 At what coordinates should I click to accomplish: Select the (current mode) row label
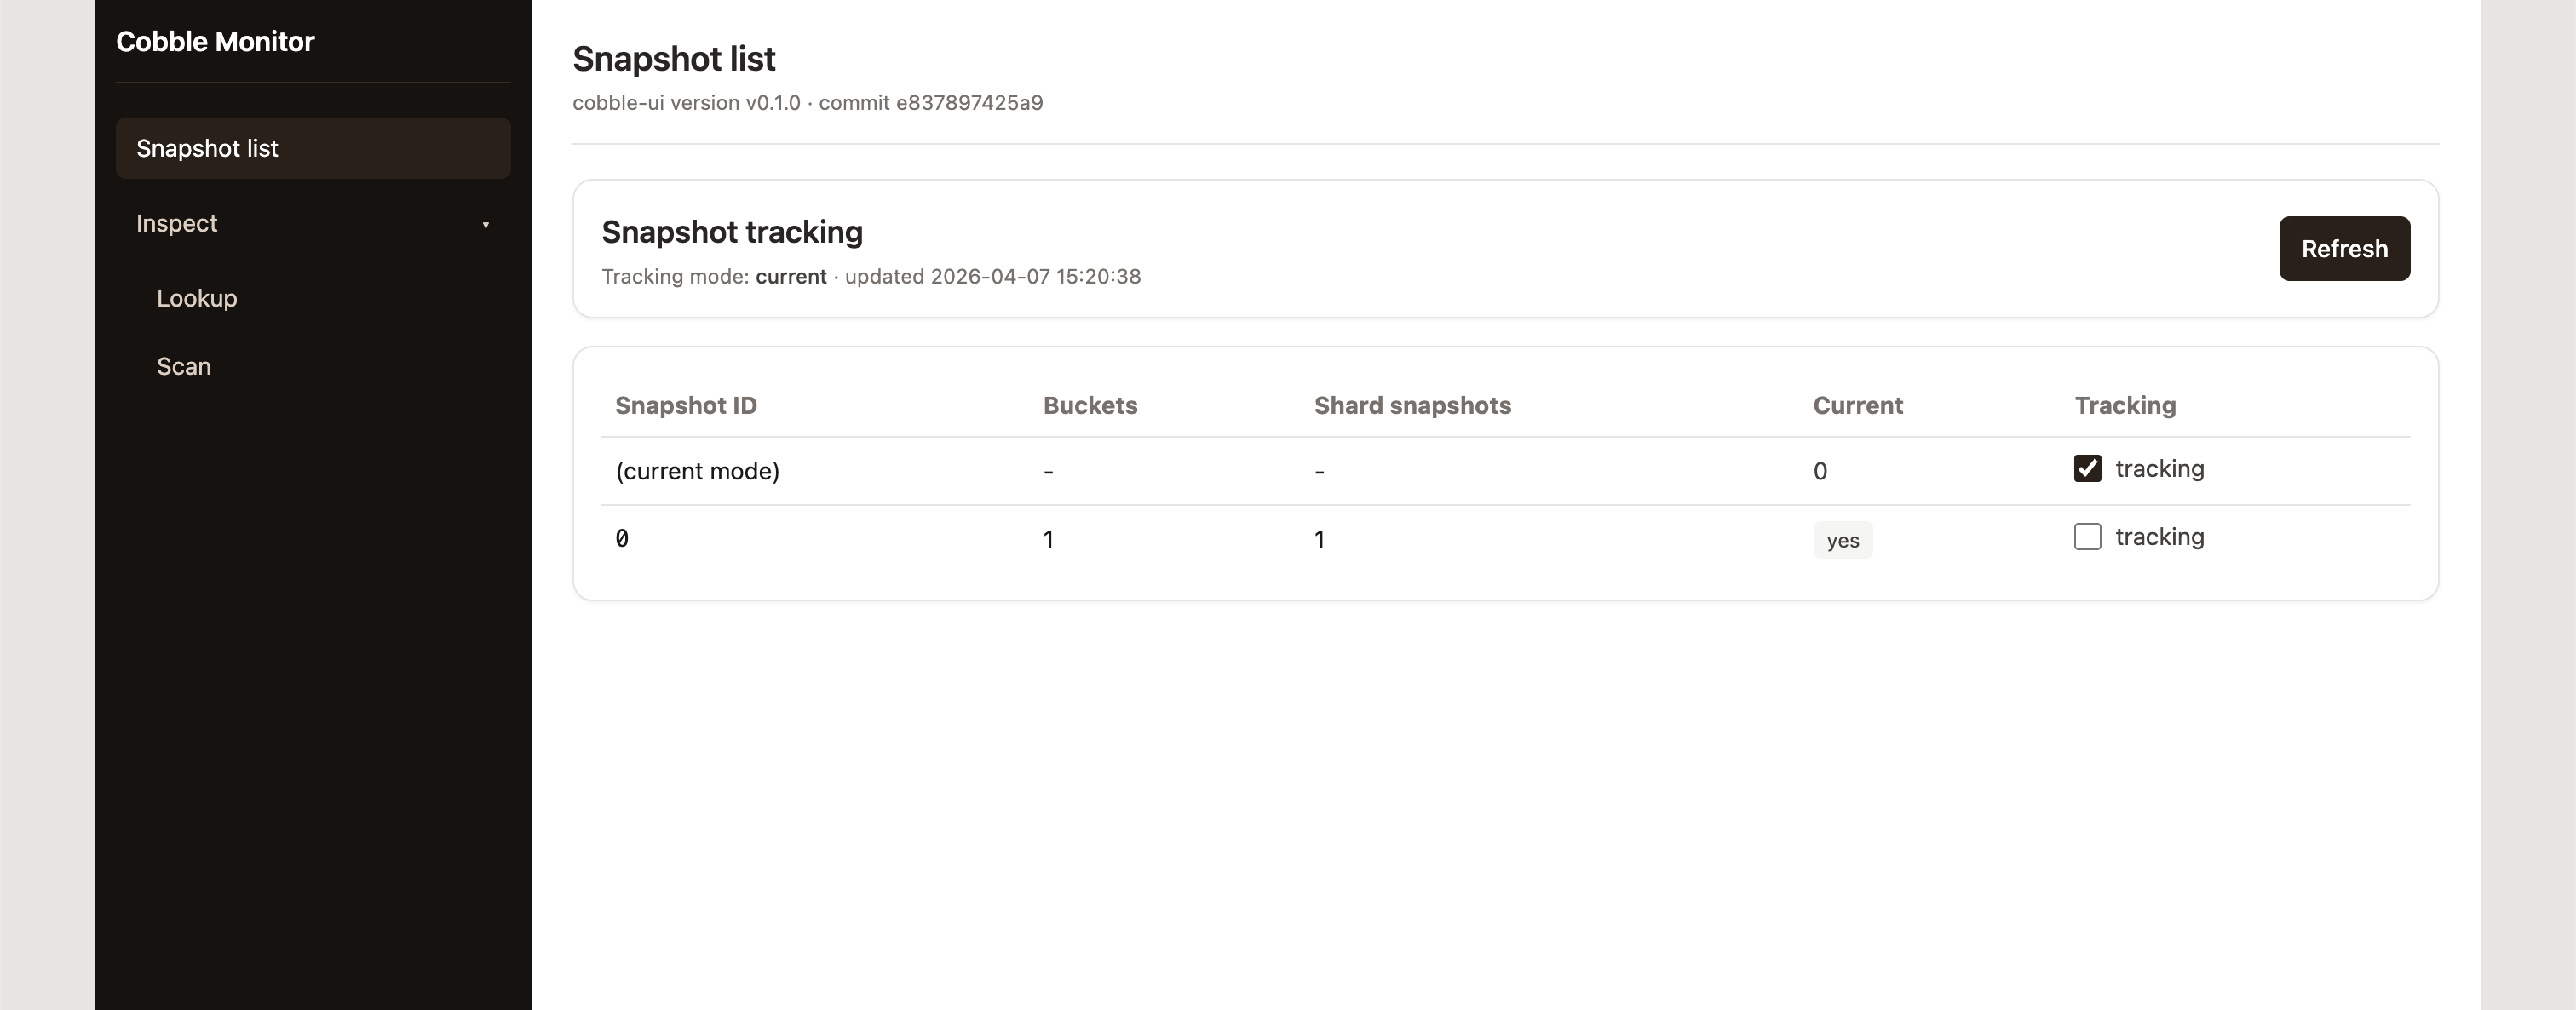(x=697, y=471)
